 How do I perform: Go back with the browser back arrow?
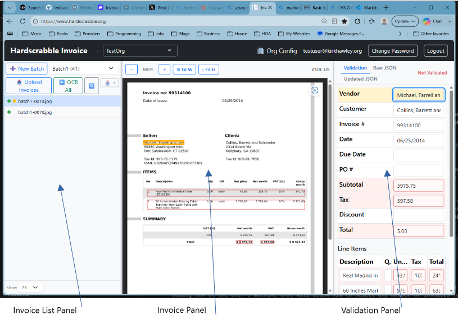pyautogui.click(x=10, y=21)
